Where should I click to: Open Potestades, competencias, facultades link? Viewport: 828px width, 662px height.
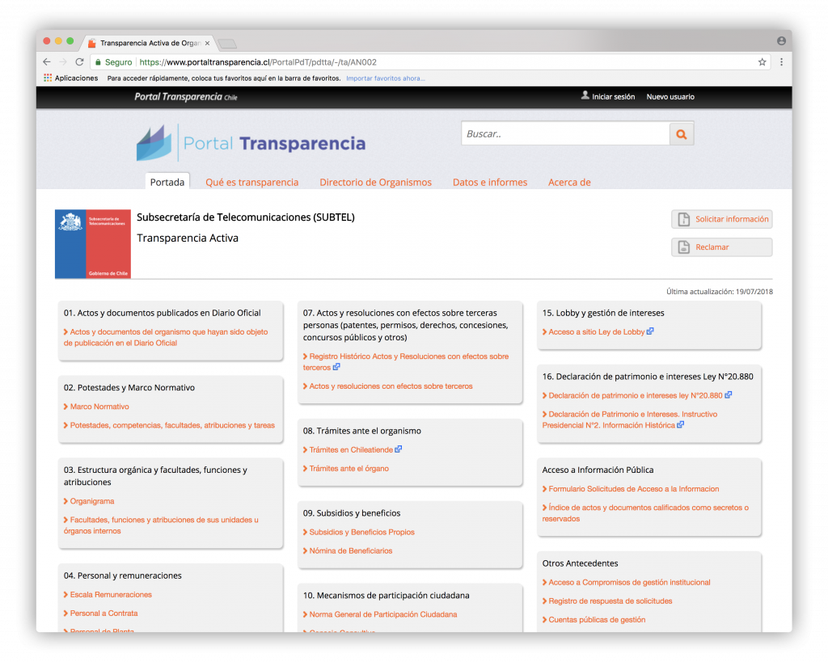pos(172,425)
